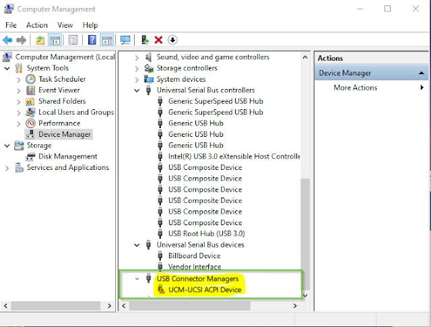Viewport: 431px width, 327px height.
Task: Select Storage controllers category label
Action: pyautogui.click(x=187, y=68)
